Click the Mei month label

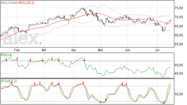(x=100, y=50)
